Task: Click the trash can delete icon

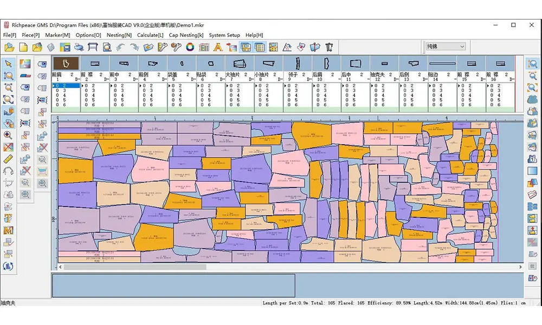Action: pyautogui.click(x=329, y=48)
